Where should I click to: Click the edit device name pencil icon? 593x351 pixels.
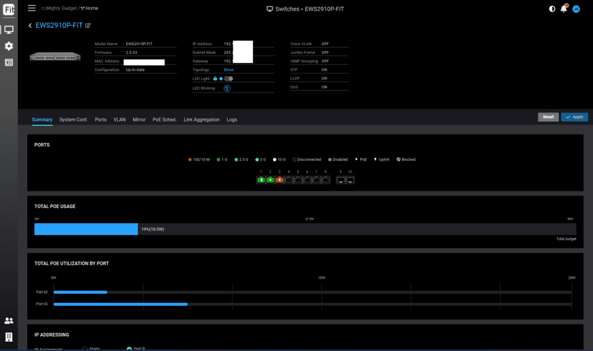[88, 25]
